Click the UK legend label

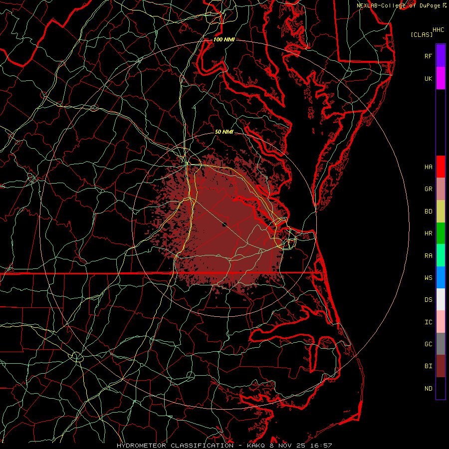tap(428, 78)
